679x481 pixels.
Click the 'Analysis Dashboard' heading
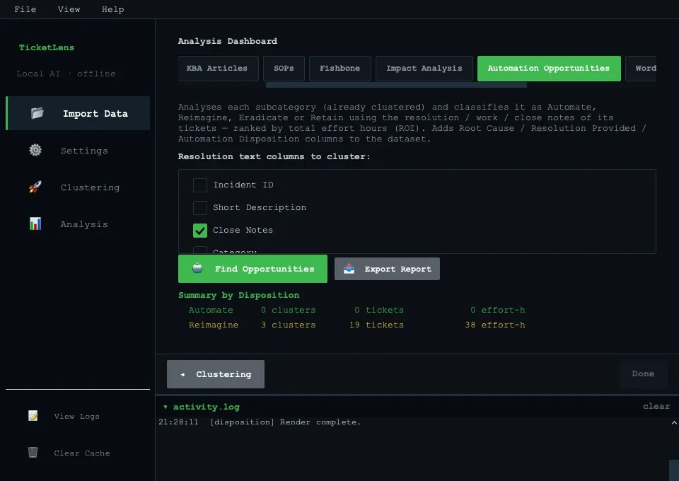pyautogui.click(x=227, y=41)
